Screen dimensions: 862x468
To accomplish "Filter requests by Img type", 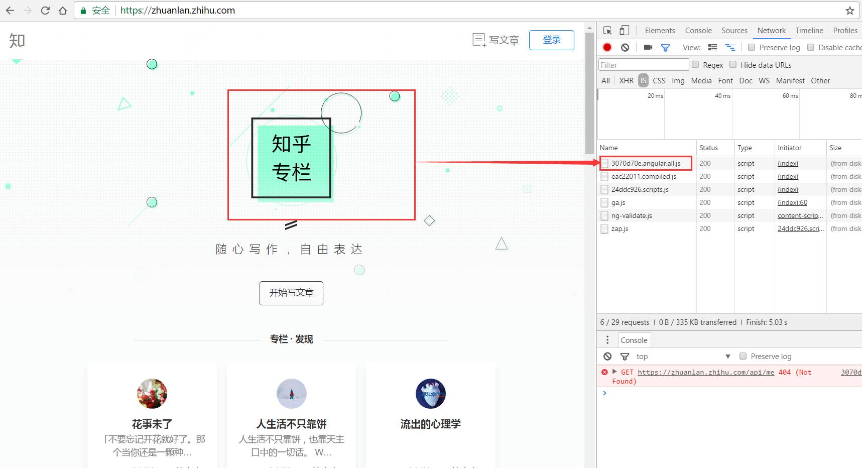I will (678, 80).
